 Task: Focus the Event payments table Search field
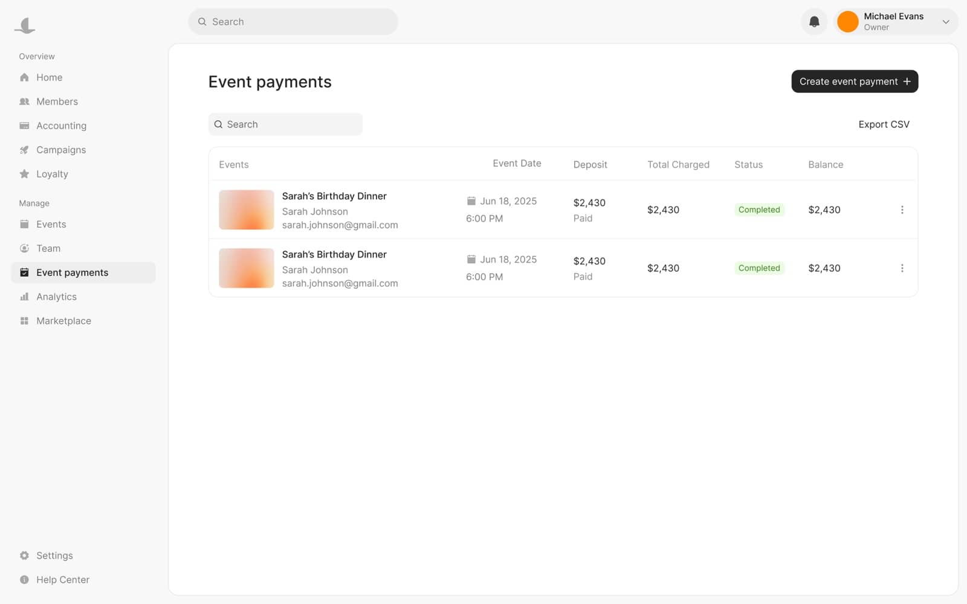(285, 124)
